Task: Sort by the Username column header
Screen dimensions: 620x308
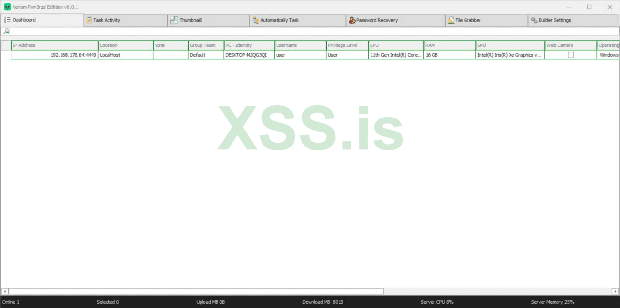Action: tap(300, 45)
